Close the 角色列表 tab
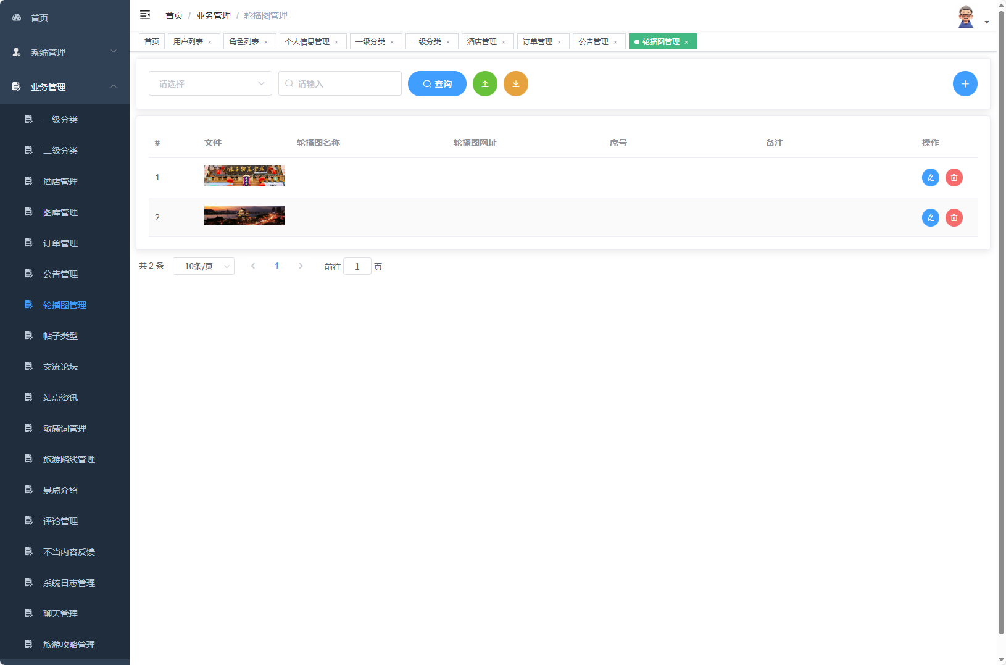This screenshot has width=1006, height=665. pyautogui.click(x=267, y=41)
